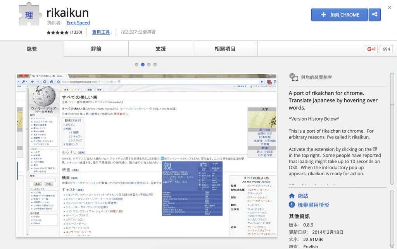Open the 網站 website link

(303, 196)
